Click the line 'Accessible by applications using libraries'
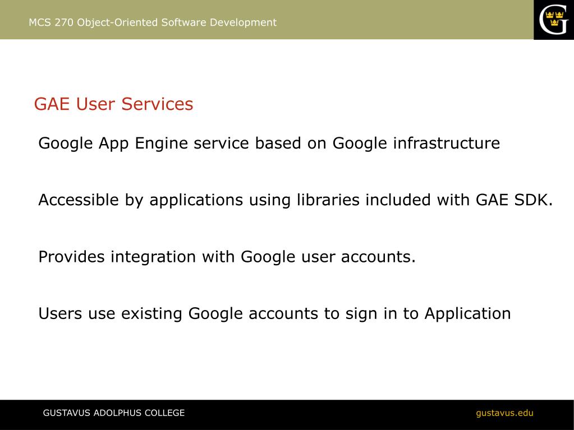 [296, 200]
